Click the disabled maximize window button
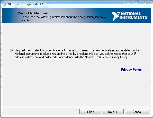Screen dimensions: 153x118 (x=136, y=3)
